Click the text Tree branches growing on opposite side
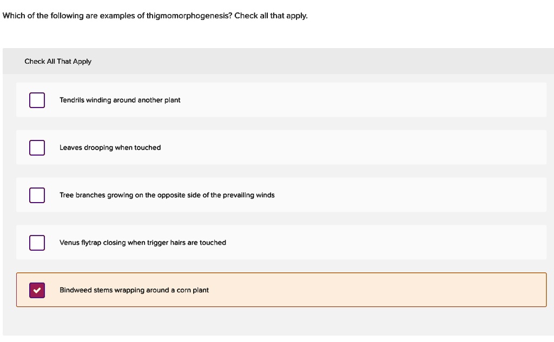The width and height of the screenshot is (554, 342). [x=167, y=195]
